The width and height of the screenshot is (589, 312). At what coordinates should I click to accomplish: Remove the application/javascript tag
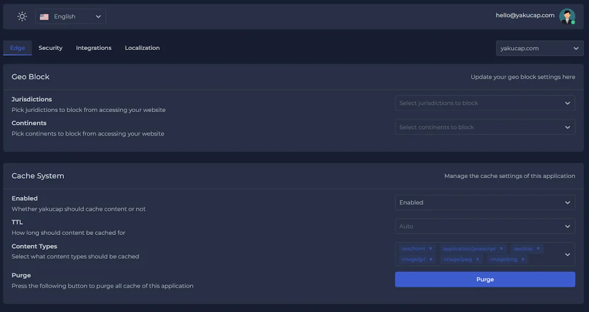click(x=501, y=249)
